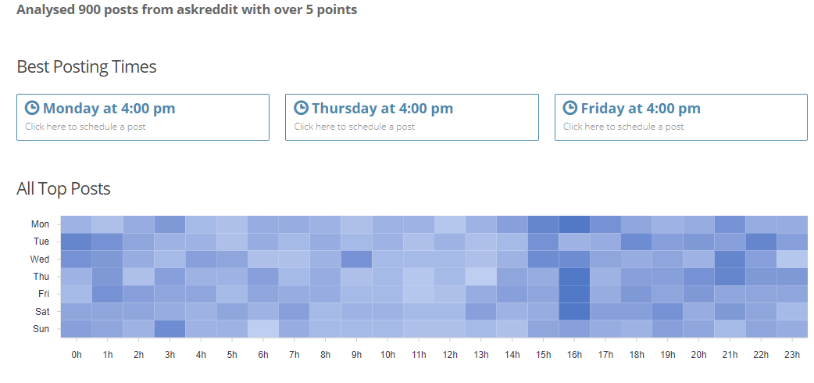This screenshot has width=814, height=383.
Task: Select the Tuesday 22h heatmap cell
Action: pyautogui.click(x=761, y=242)
